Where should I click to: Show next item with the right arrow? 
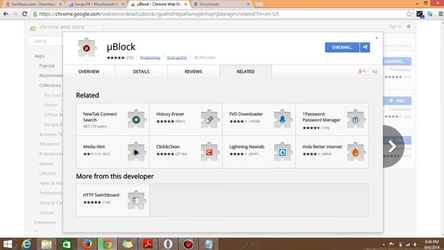pos(393,147)
